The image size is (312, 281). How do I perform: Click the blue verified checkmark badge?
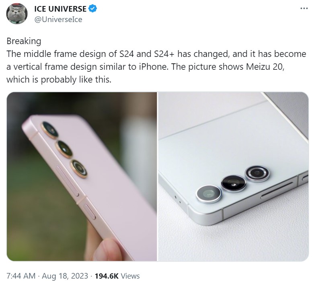click(92, 8)
